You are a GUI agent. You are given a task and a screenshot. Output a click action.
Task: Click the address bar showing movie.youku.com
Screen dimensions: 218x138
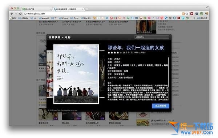point(103,14)
